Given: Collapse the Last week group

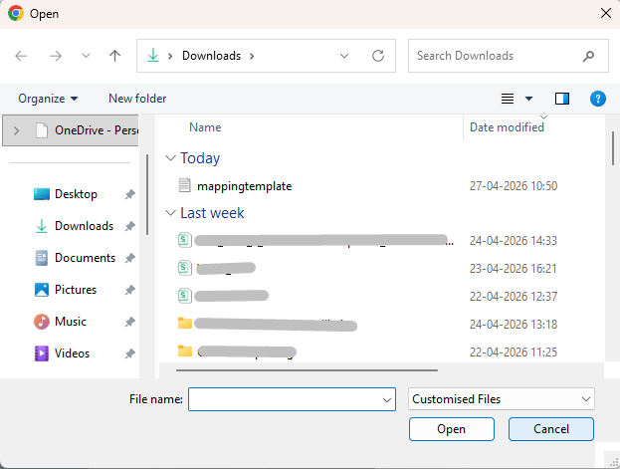Looking at the screenshot, I should 170,213.
